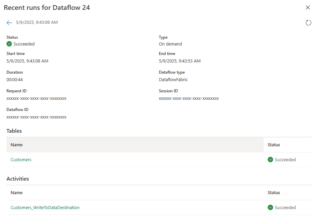Close the Recent runs panel
The width and height of the screenshot is (317, 223).
(x=308, y=7)
